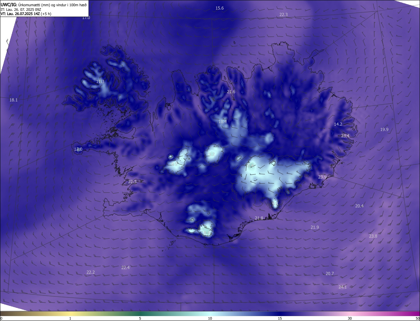The image size is (420, 321).
Task: Click the 30 label on the color scale
Action: 350,318
